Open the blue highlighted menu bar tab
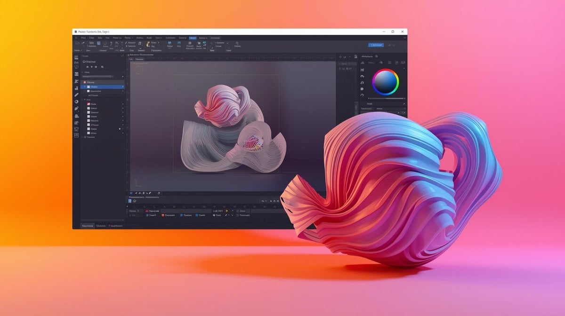 pyautogui.click(x=193, y=38)
